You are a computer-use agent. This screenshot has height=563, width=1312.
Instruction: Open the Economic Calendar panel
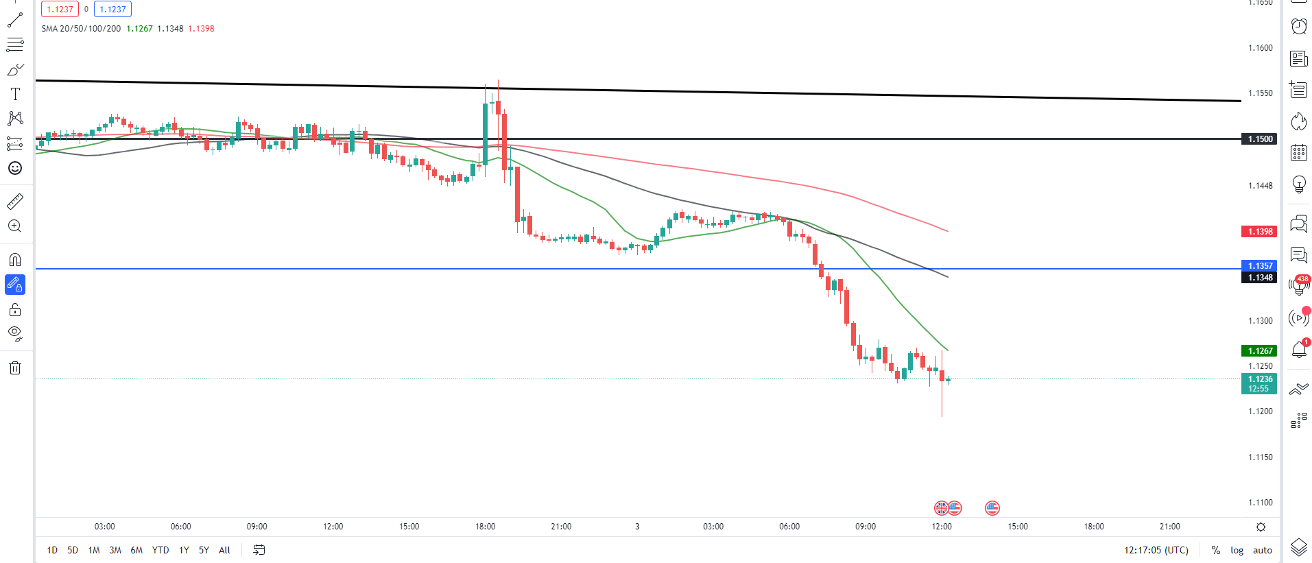point(1299,152)
